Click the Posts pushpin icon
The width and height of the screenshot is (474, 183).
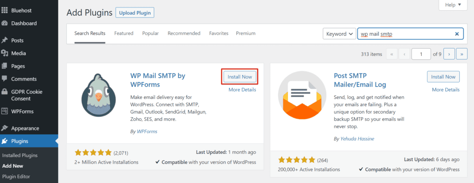(x=5, y=40)
